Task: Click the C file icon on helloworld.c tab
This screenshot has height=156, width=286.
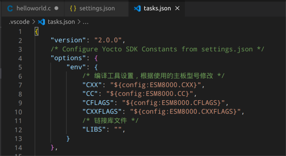Action: tap(10, 9)
